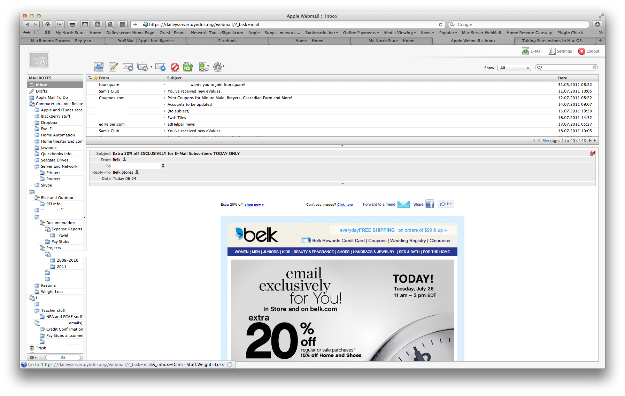This screenshot has height=396, width=625.
Task: Open the Mac Server WebMail bookmark
Action: [481, 33]
